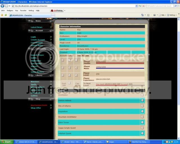Open the Home button dropdown arrow
The image size is (180, 144).
pyautogui.click(x=145, y=15)
